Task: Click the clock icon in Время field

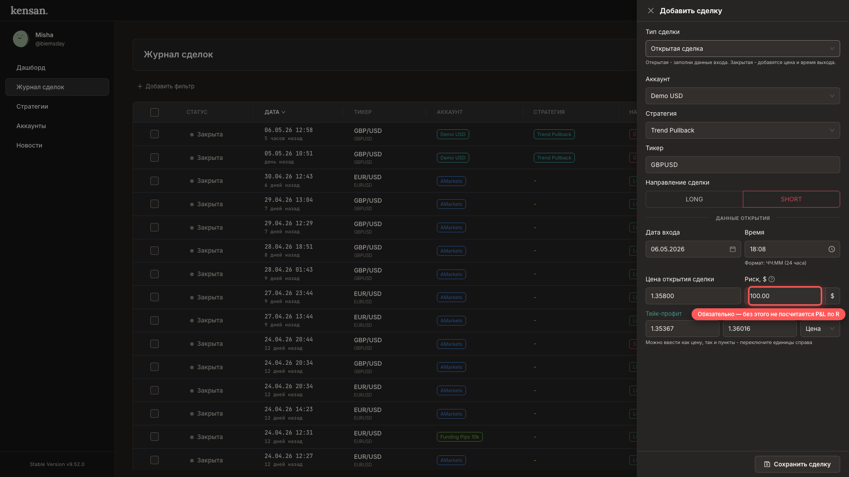Action: click(x=832, y=249)
